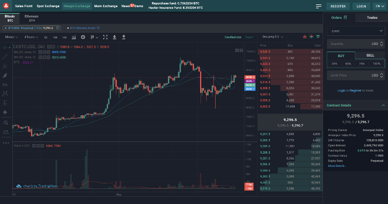Viewport: 388px width, 204px height.
Task: Open Margin Exchange menu item
Action: [77, 6]
